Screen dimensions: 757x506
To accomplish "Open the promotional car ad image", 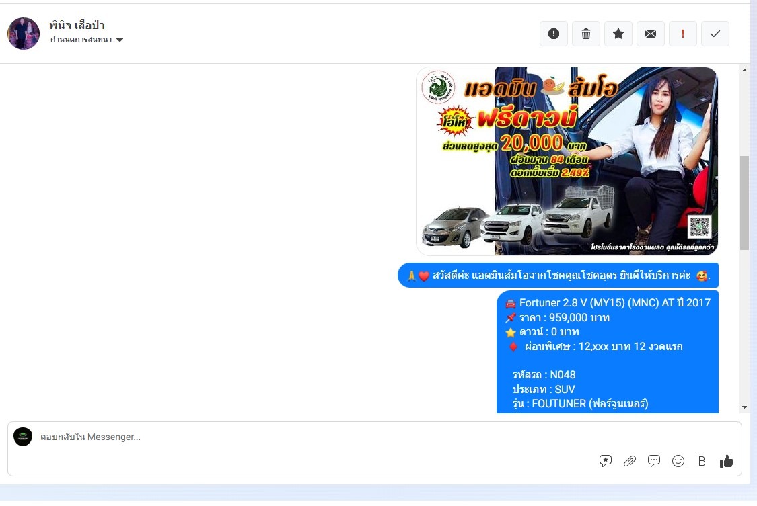I will pyautogui.click(x=567, y=161).
